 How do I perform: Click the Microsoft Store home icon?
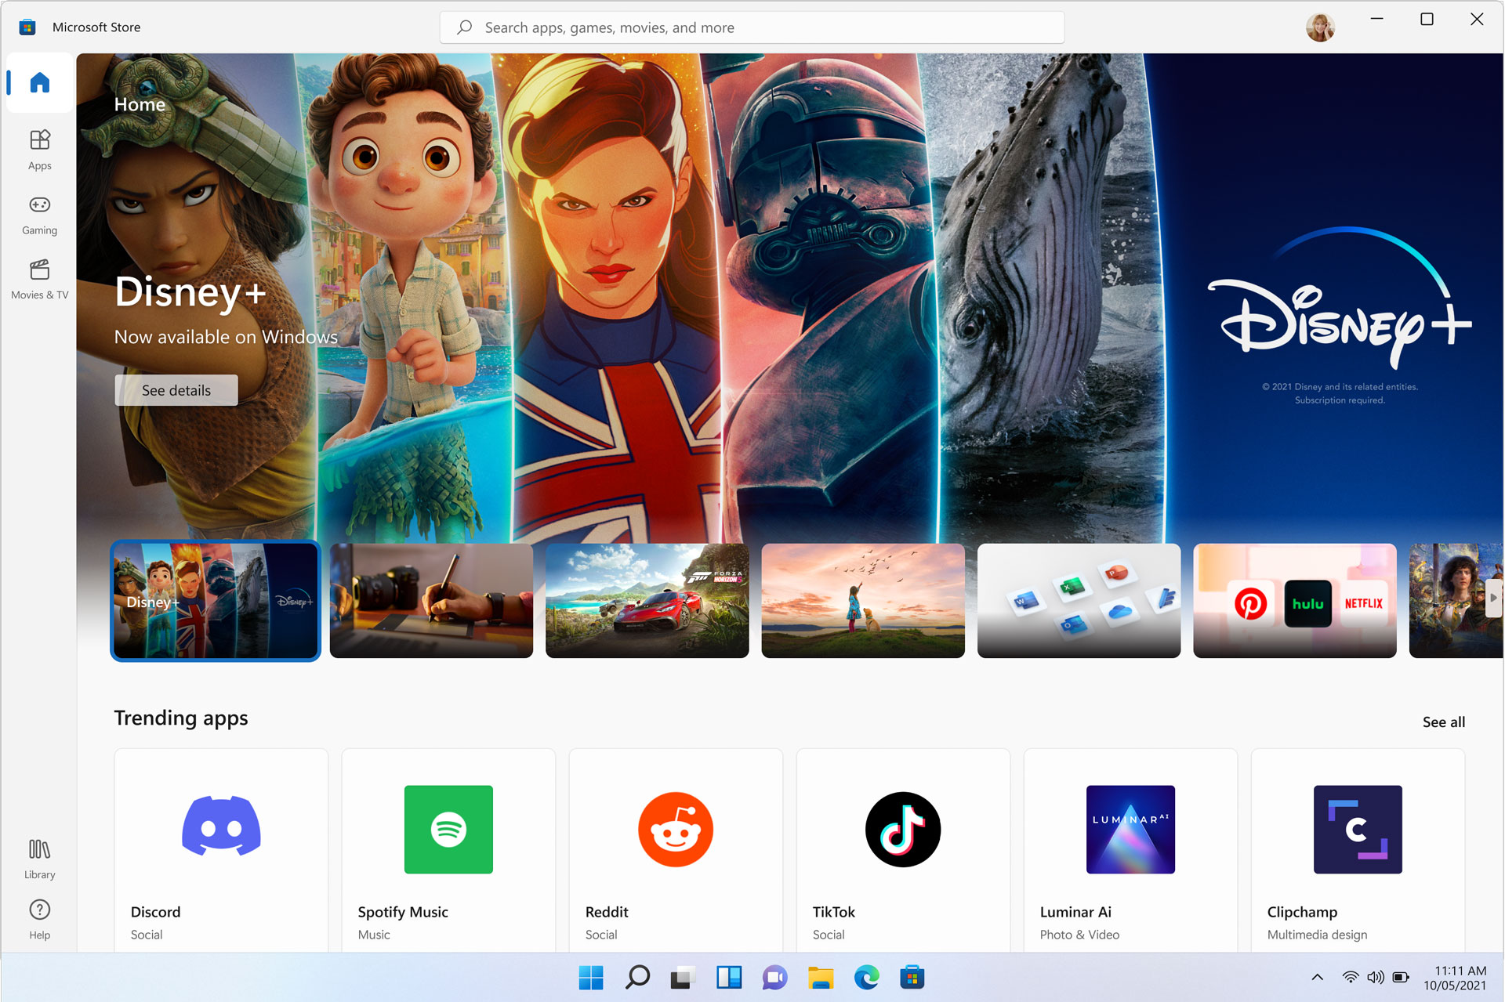tap(39, 83)
